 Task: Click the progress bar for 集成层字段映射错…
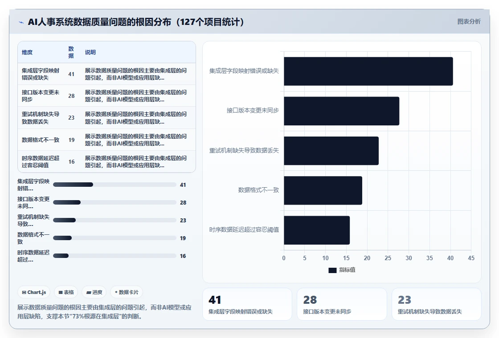[115, 185]
